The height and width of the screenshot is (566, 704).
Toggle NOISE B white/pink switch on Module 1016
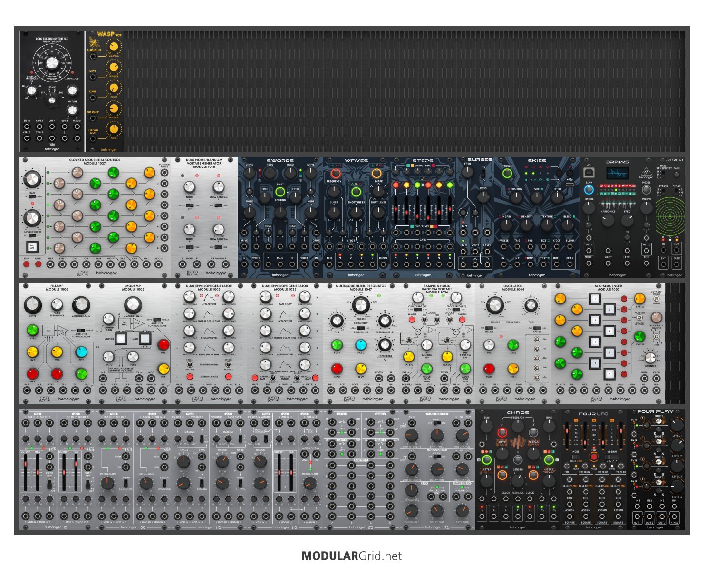[190, 247]
